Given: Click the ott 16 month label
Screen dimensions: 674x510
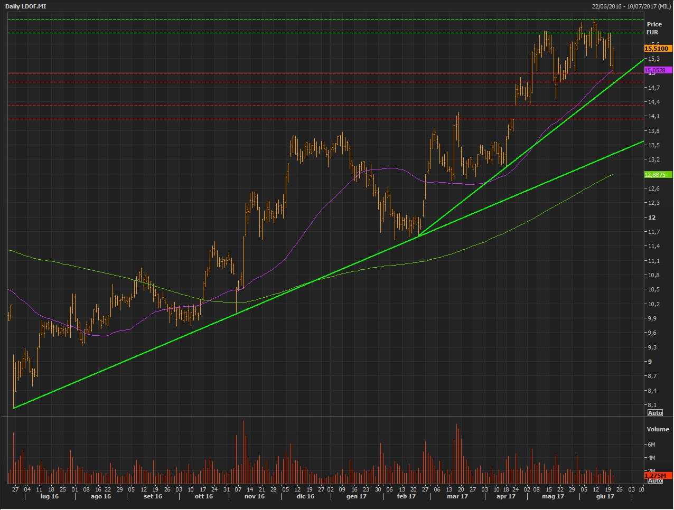Looking at the screenshot, I should point(203,496).
